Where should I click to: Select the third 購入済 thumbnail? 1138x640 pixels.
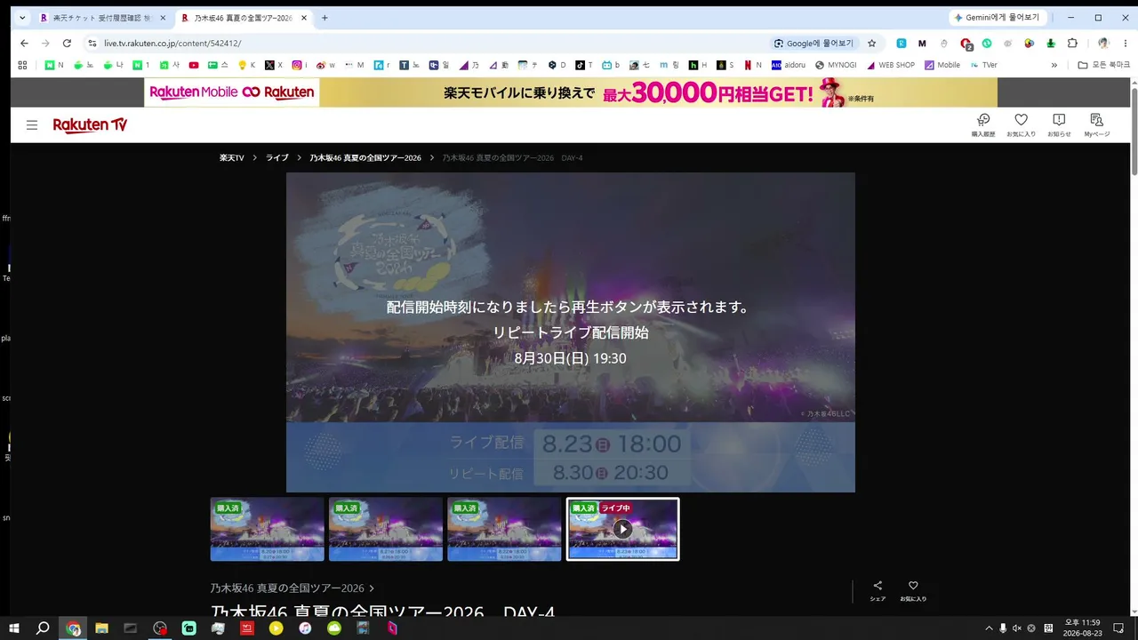click(504, 529)
